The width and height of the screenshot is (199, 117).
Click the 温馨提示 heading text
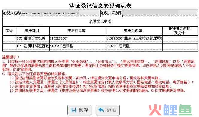11,57
